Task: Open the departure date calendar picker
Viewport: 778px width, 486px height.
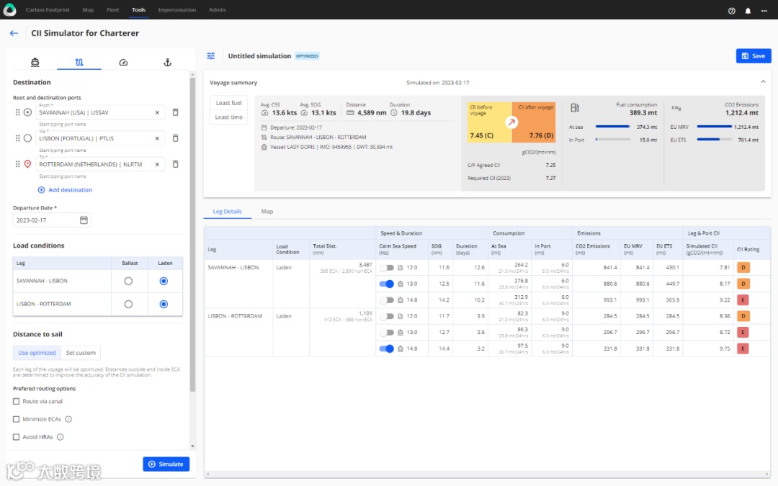Action: tap(84, 220)
